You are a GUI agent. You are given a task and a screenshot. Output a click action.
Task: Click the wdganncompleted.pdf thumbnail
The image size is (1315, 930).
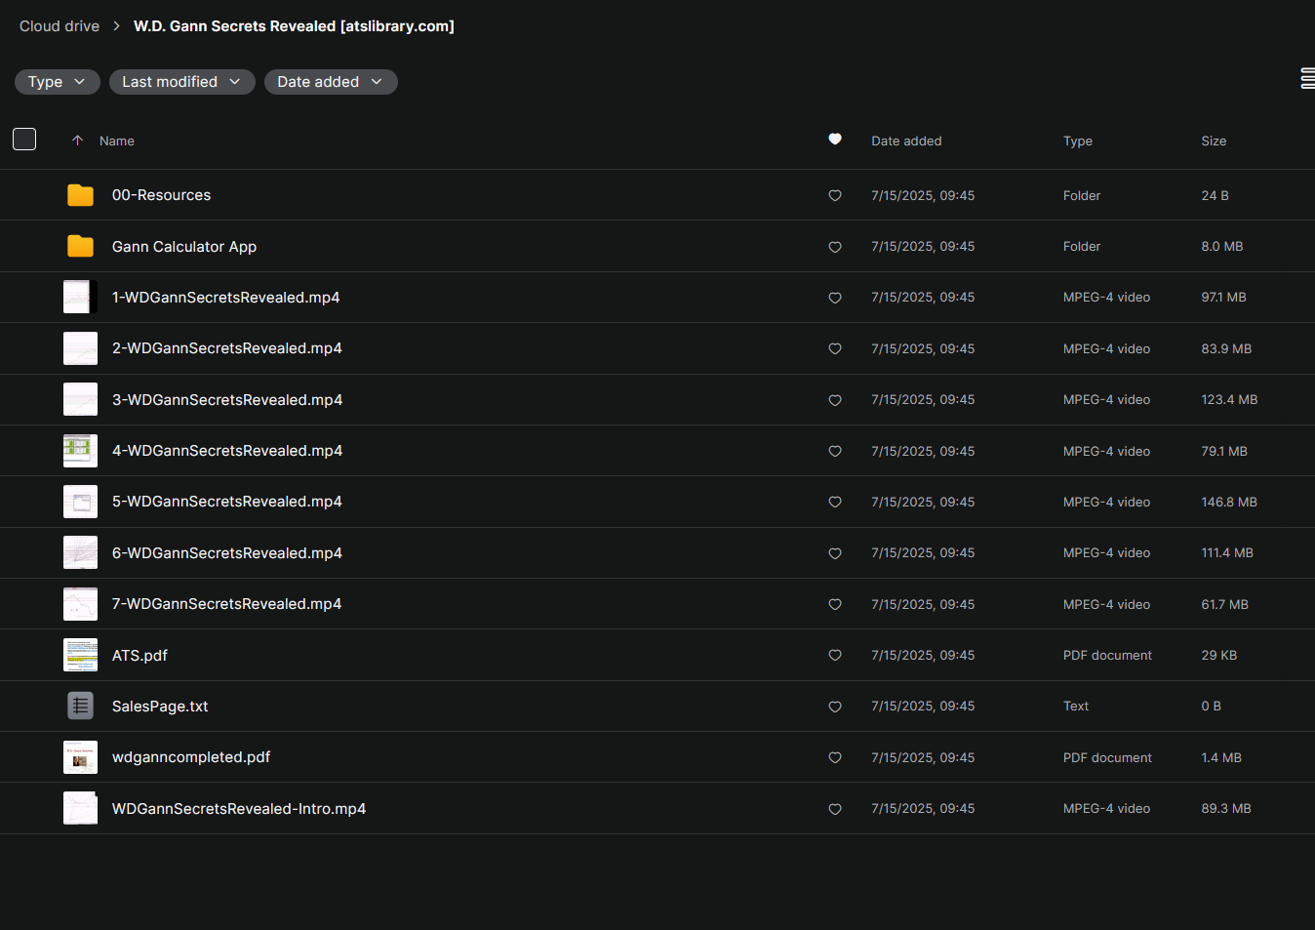tap(80, 757)
